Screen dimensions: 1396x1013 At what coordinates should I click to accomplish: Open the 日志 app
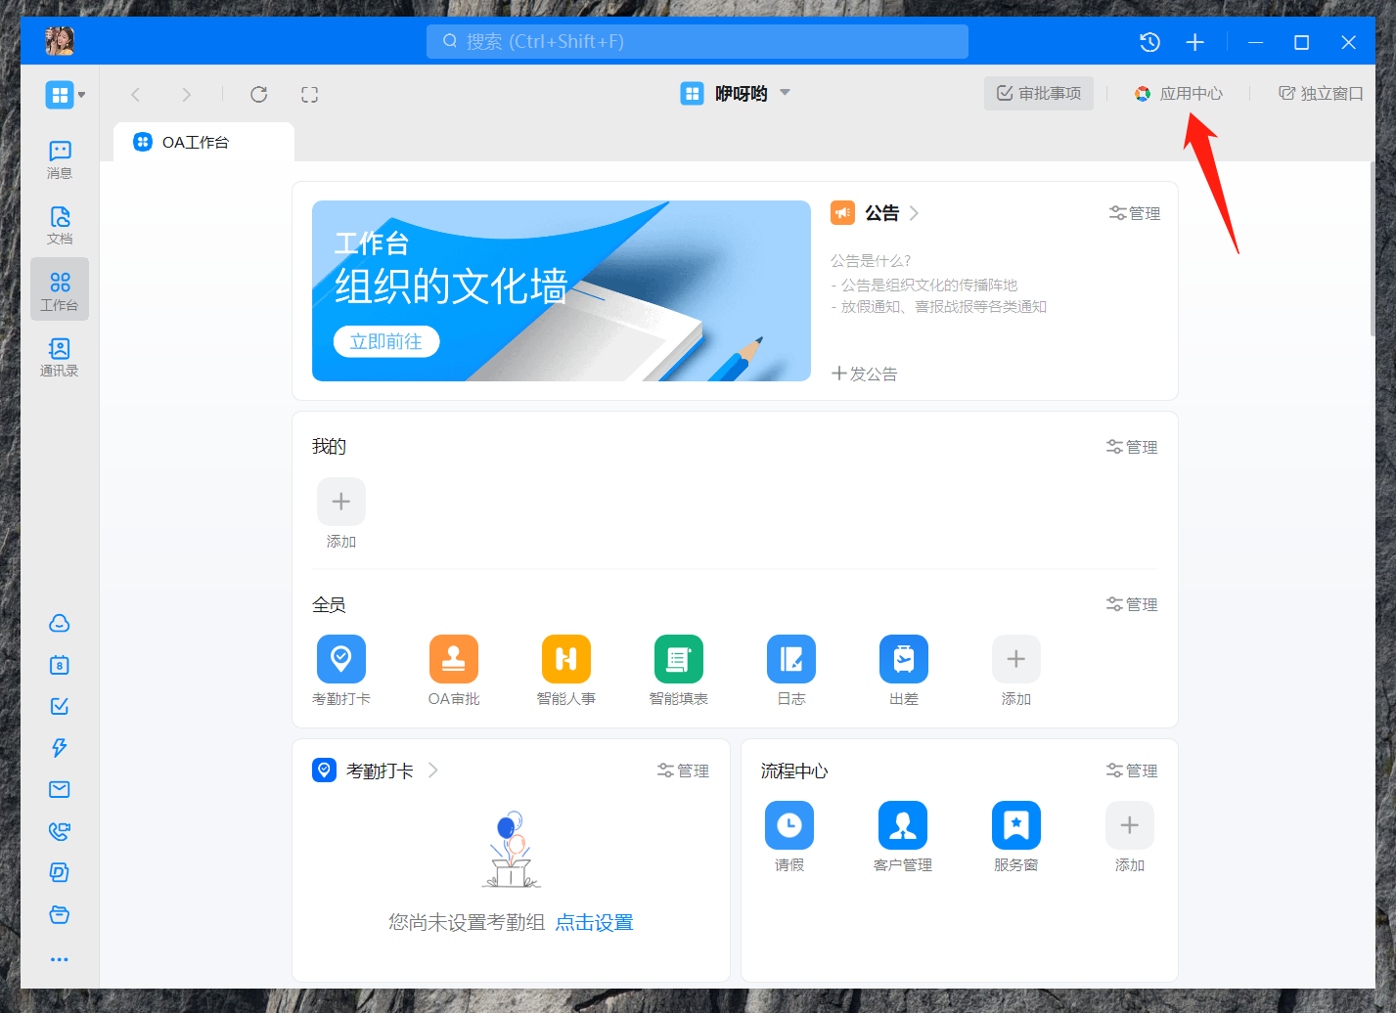[x=791, y=670]
